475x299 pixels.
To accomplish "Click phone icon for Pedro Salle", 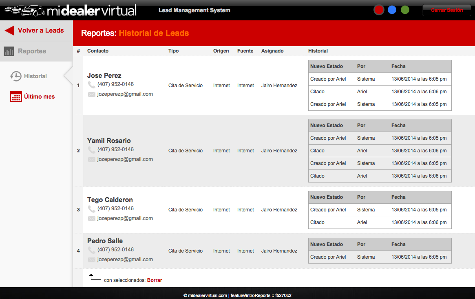I will click(91, 250).
